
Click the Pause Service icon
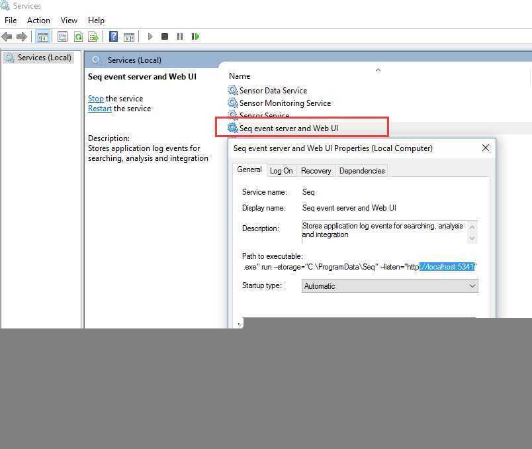pyautogui.click(x=180, y=36)
